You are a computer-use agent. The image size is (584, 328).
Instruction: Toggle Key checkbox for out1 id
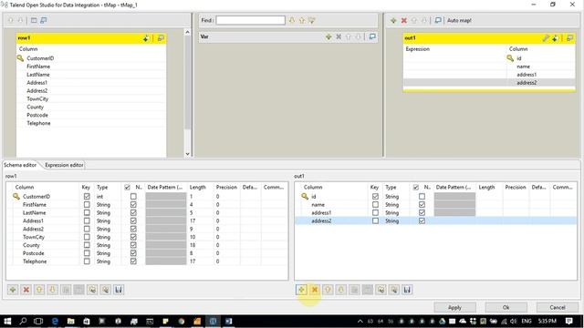[375, 197]
